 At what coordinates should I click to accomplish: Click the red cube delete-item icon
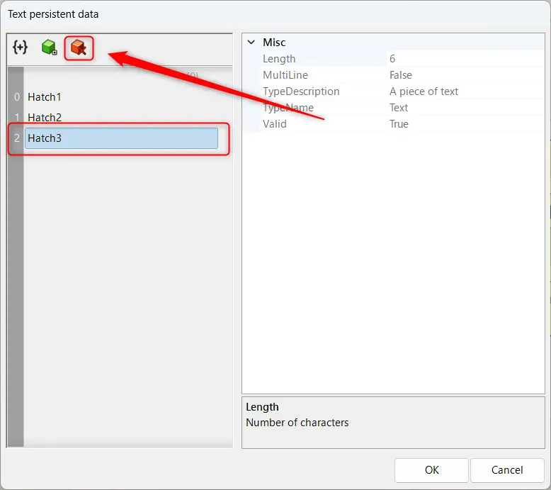point(79,48)
